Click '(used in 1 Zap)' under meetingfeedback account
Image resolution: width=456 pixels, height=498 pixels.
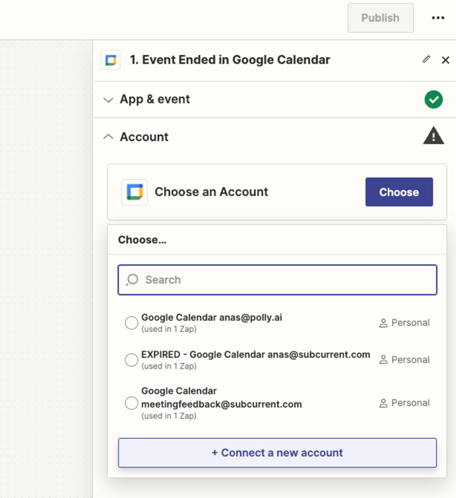tap(168, 416)
